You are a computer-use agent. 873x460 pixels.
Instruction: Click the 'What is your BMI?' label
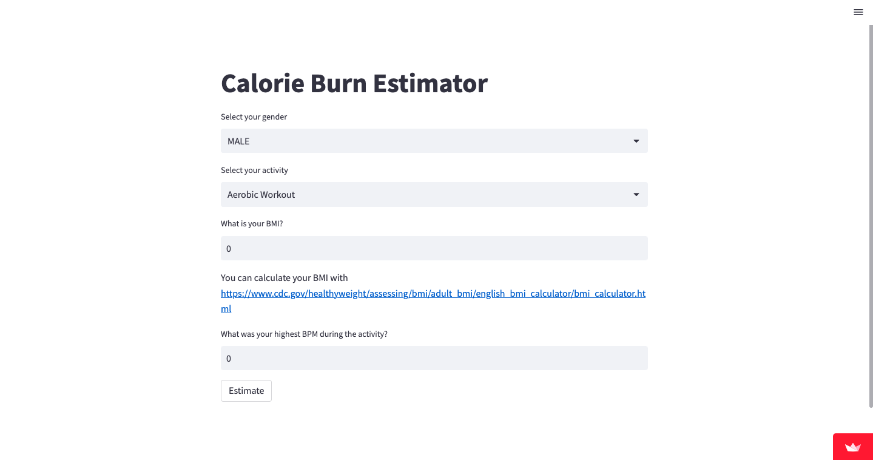pos(252,224)
